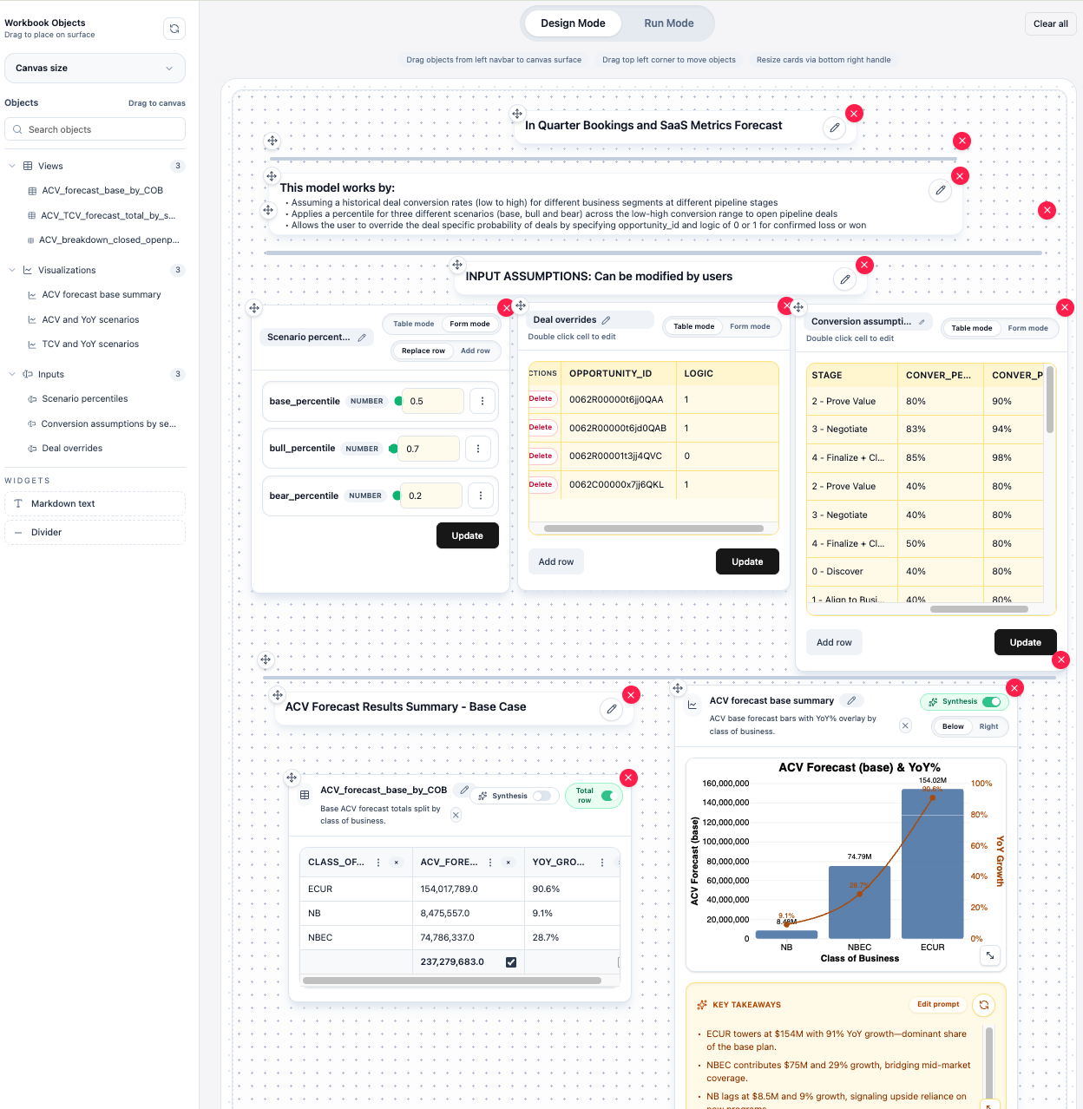
Task: Open the Canvas size dropdown
Action: pos(95,68)
